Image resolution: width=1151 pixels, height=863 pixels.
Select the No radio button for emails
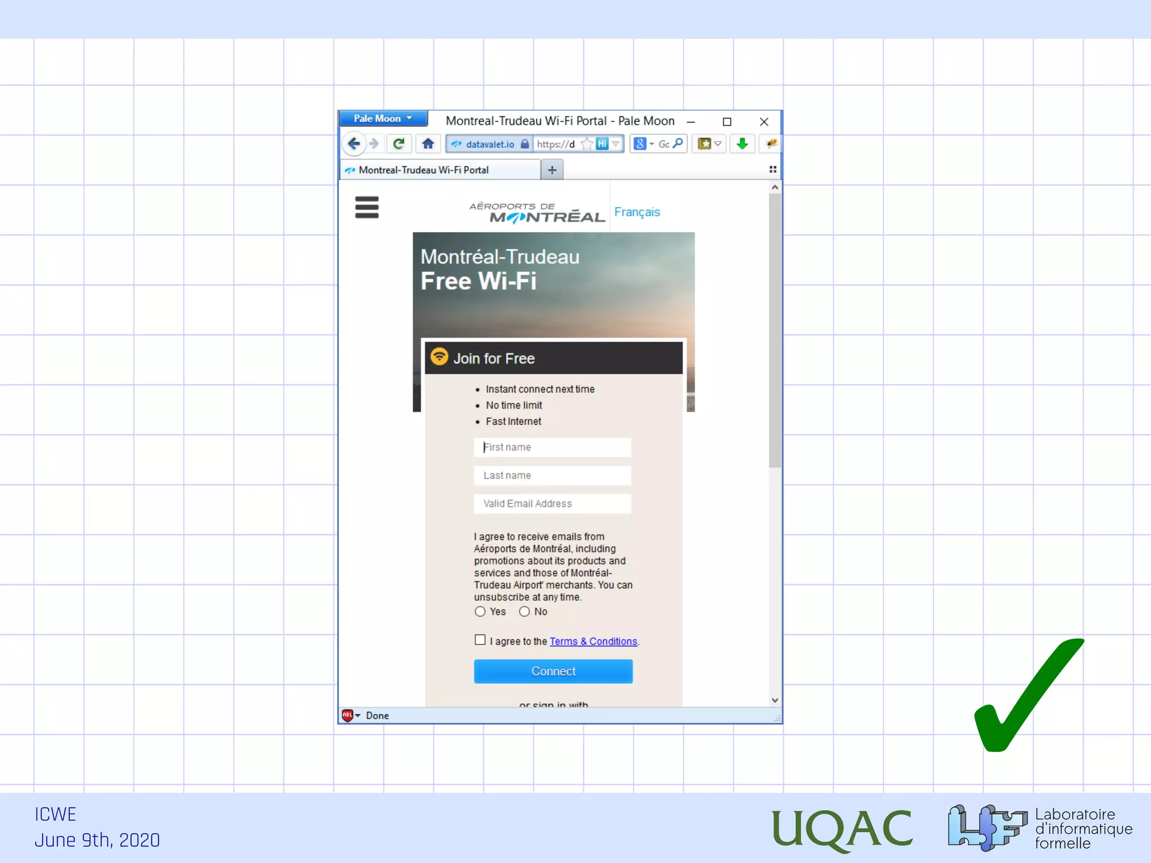pyautogui.click(x=524, y=611)
